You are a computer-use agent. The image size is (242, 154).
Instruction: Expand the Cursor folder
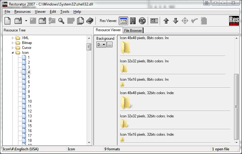pyautogui.click(x=13, y=48)
